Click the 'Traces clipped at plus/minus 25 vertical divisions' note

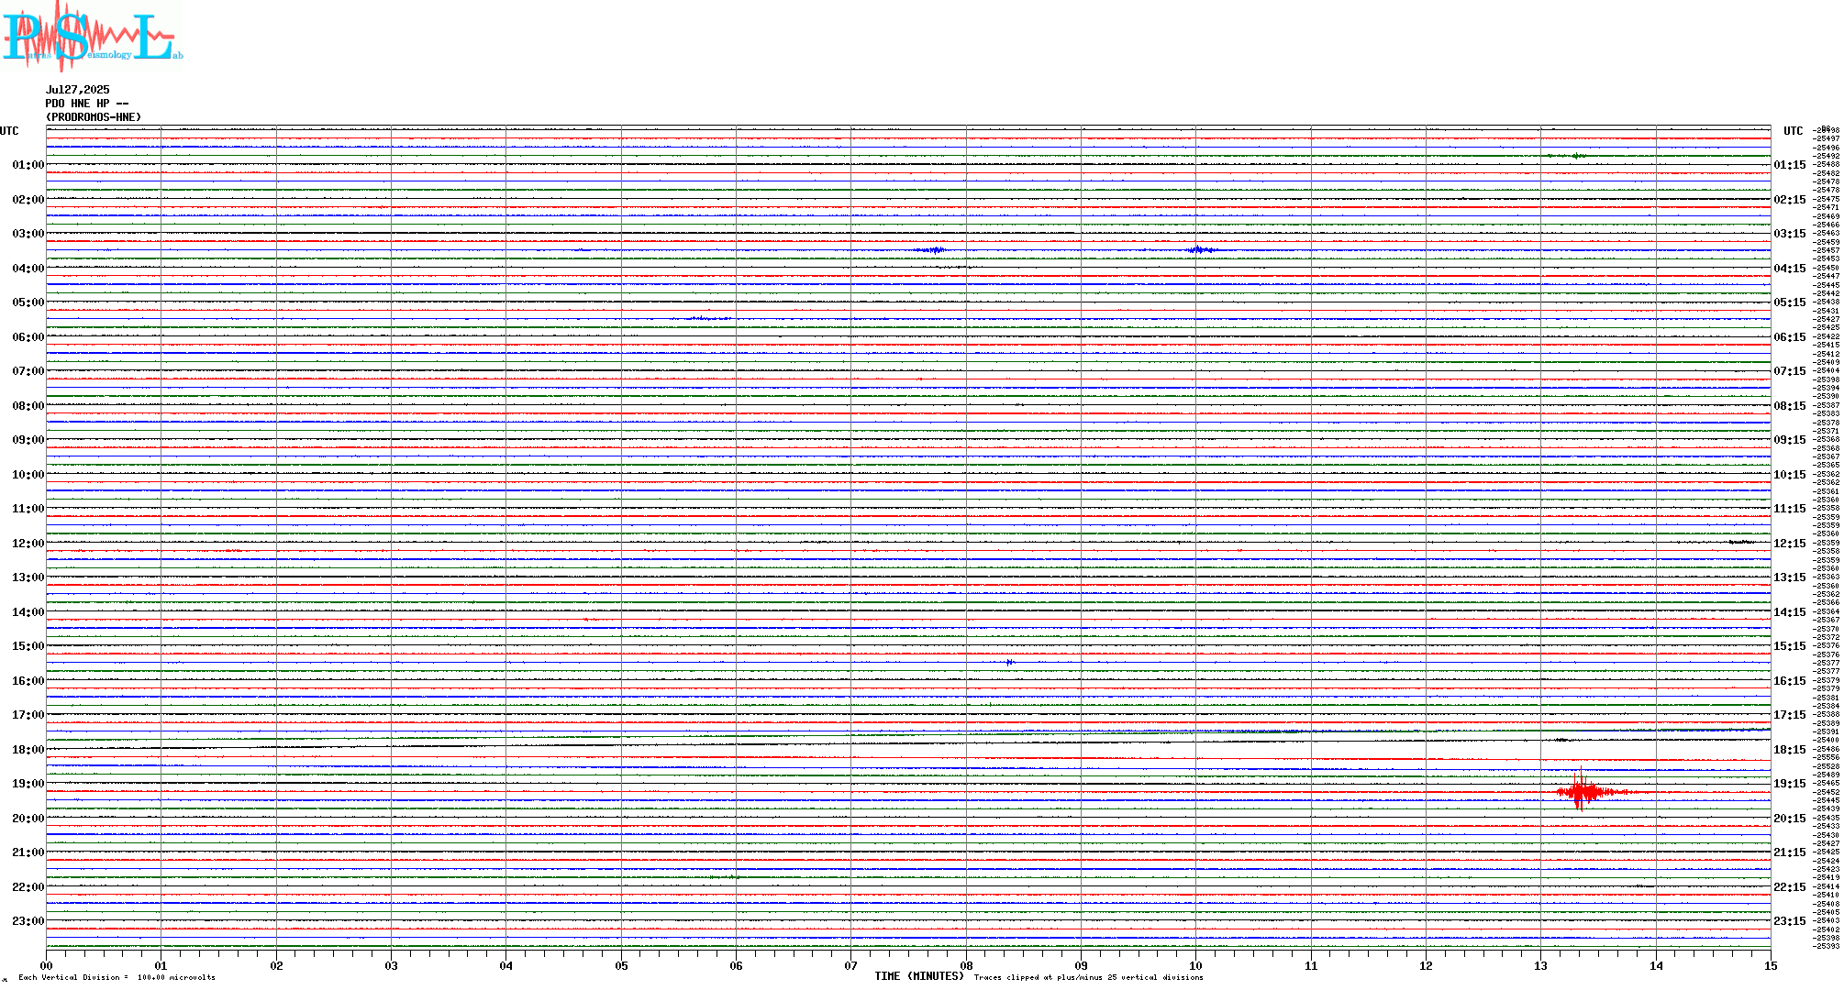pos(1088,977)
